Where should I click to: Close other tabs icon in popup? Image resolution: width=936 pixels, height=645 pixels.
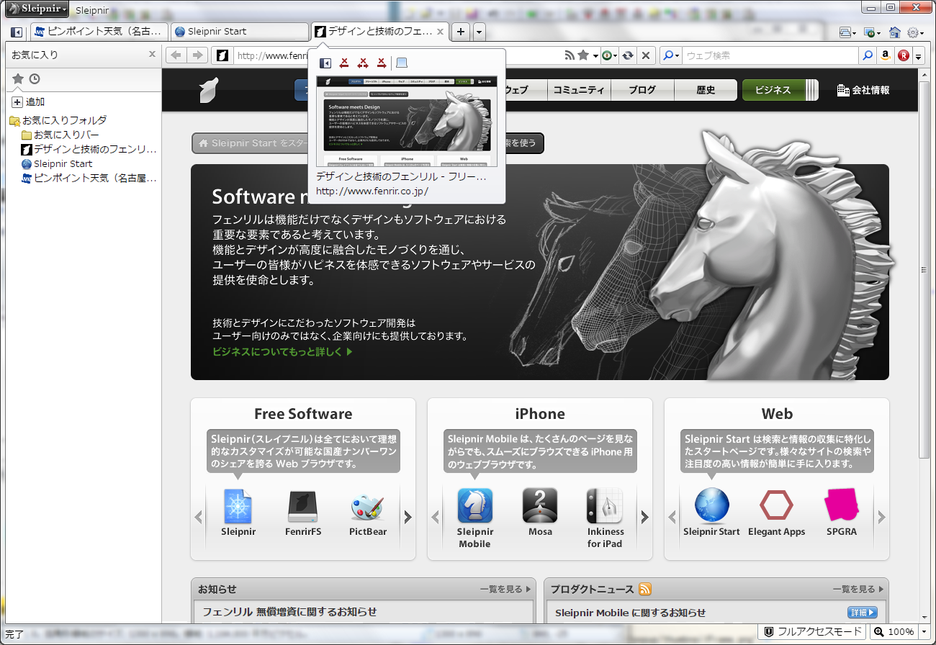tap(363, 63)
